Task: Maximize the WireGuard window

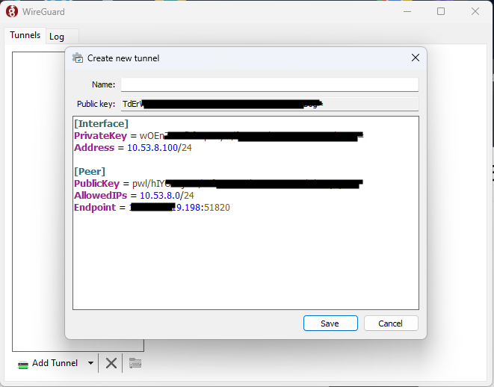Action: click(441, 12)
